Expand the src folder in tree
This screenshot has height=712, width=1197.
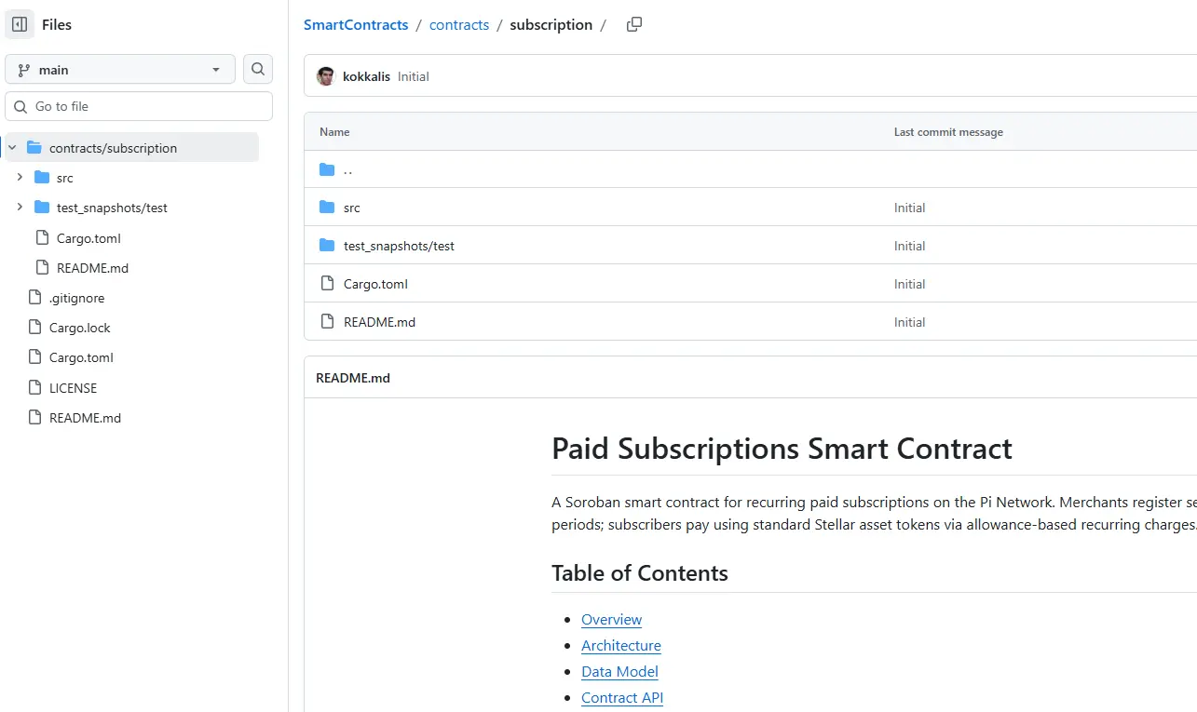click(20, 178)
